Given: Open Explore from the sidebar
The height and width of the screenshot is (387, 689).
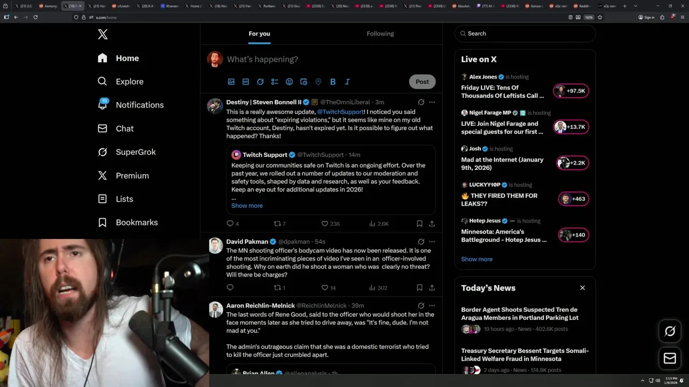Looking at the screenshot, I should coord(121,82).
